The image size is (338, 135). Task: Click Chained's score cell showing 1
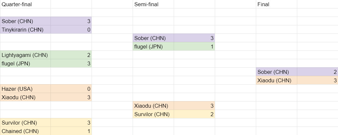point(71,131)
